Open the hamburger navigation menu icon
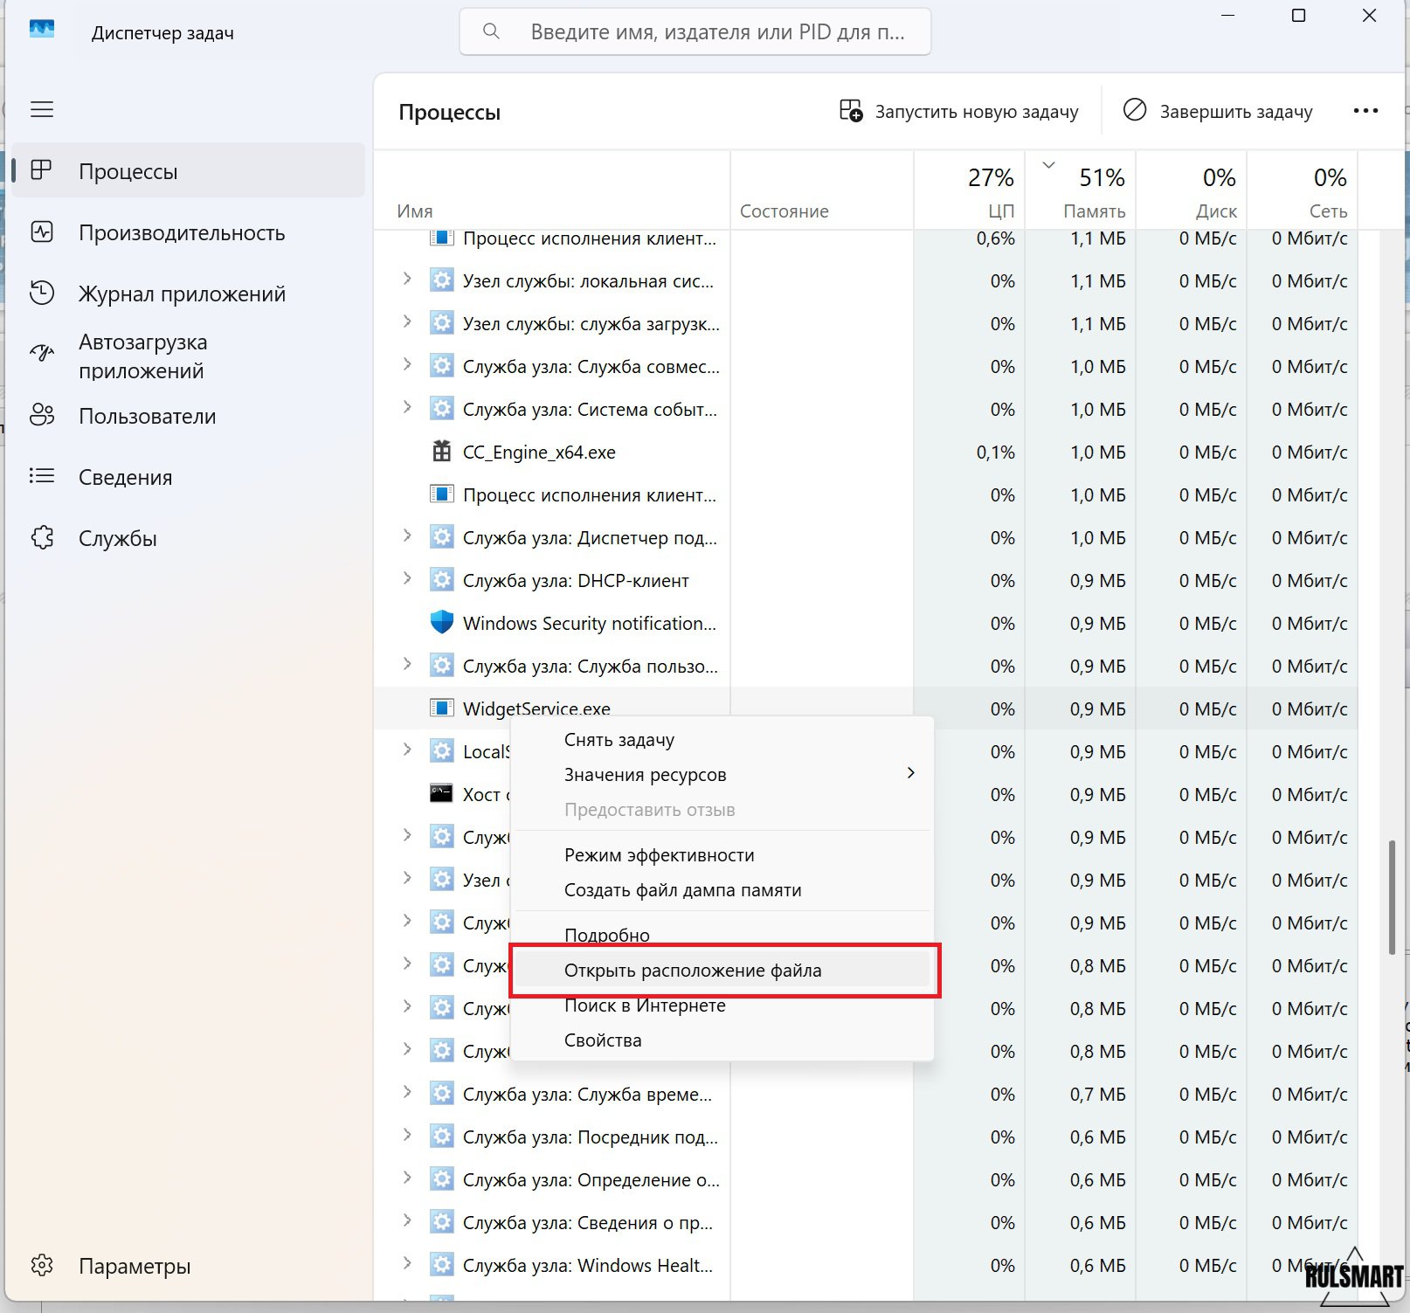 [42, 109]
